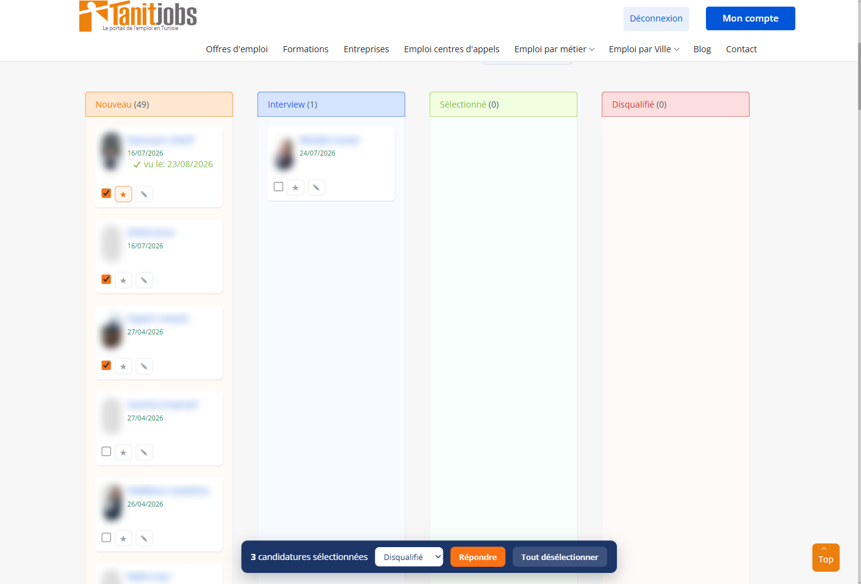861x584 pixels.
Task: Click the Répondre button
Action: (478, 557)
